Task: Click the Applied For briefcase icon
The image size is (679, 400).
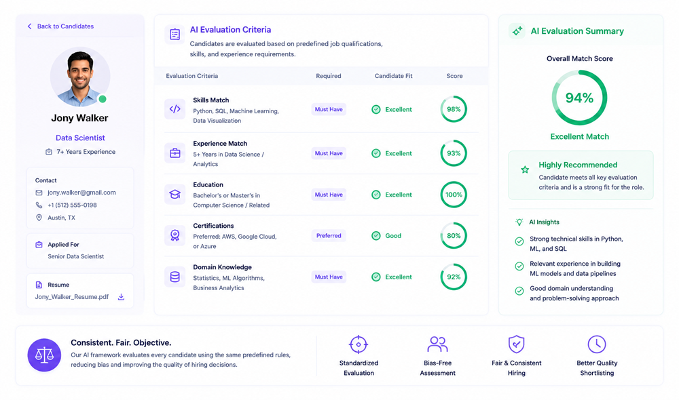Action: click(x=39, y=244)
